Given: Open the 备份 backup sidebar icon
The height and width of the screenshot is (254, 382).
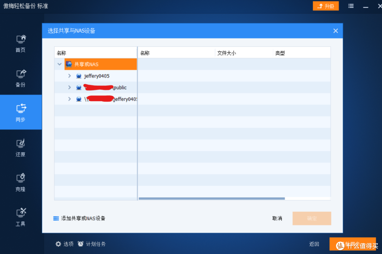Looking at the screenshot, I should 21,78.
